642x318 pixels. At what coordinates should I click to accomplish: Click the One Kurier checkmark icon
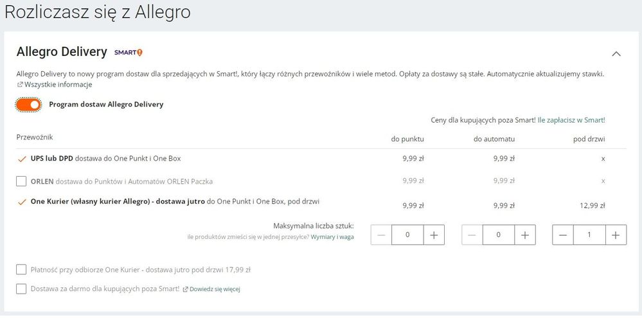pos(22,202)
